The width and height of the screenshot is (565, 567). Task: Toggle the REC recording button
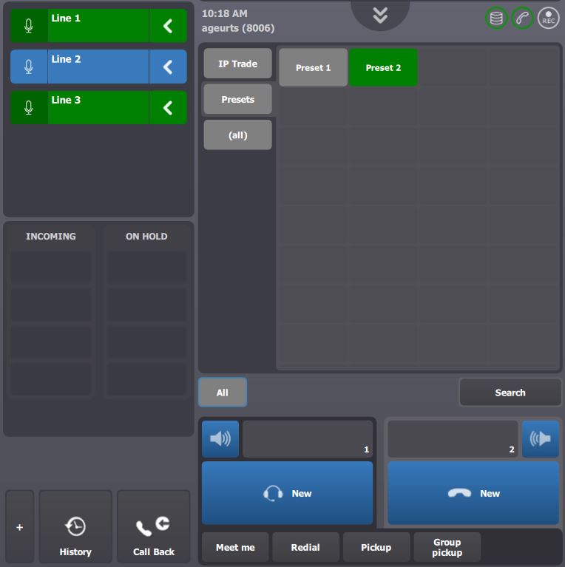[x=549, y=18]
